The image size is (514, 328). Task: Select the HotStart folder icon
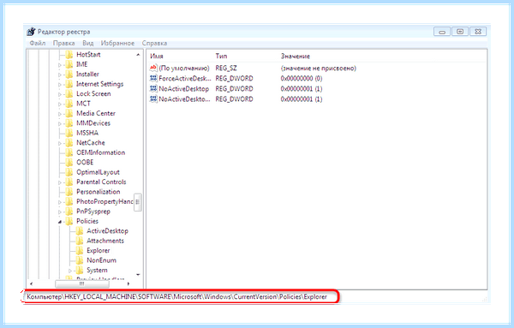point(69,55)
